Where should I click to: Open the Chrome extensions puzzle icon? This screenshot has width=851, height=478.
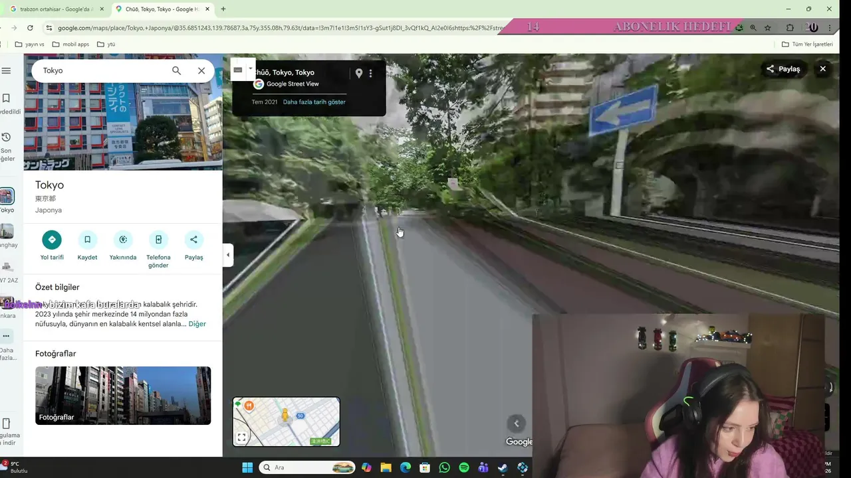(x=790, y=28)
